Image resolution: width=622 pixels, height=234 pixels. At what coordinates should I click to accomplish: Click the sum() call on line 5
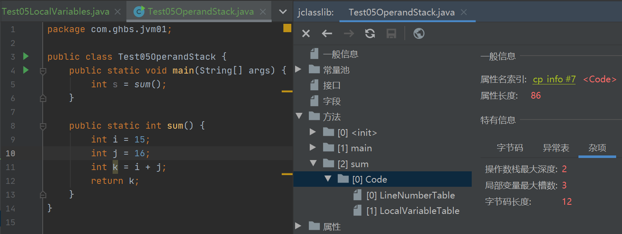coord(148,84)
